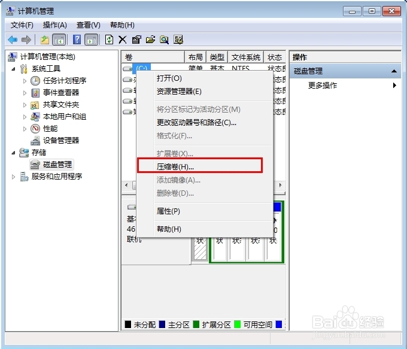Image resolution: width=407 pixels, height=349 pixels.
Task: Click the magnifier Explore toolbar icon
Action: [x=164, y=40]
